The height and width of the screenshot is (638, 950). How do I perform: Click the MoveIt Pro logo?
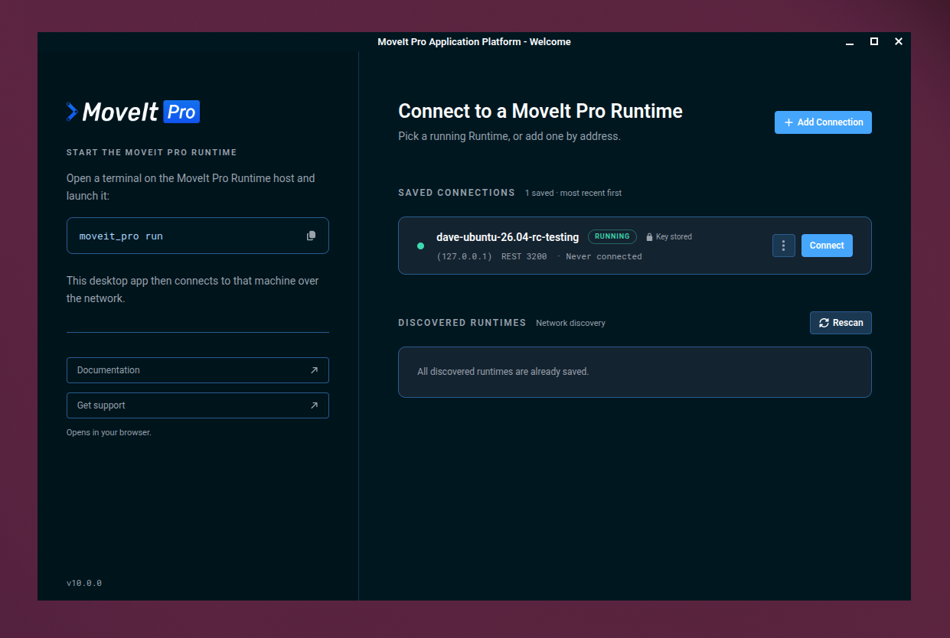(x=133, y=112)
